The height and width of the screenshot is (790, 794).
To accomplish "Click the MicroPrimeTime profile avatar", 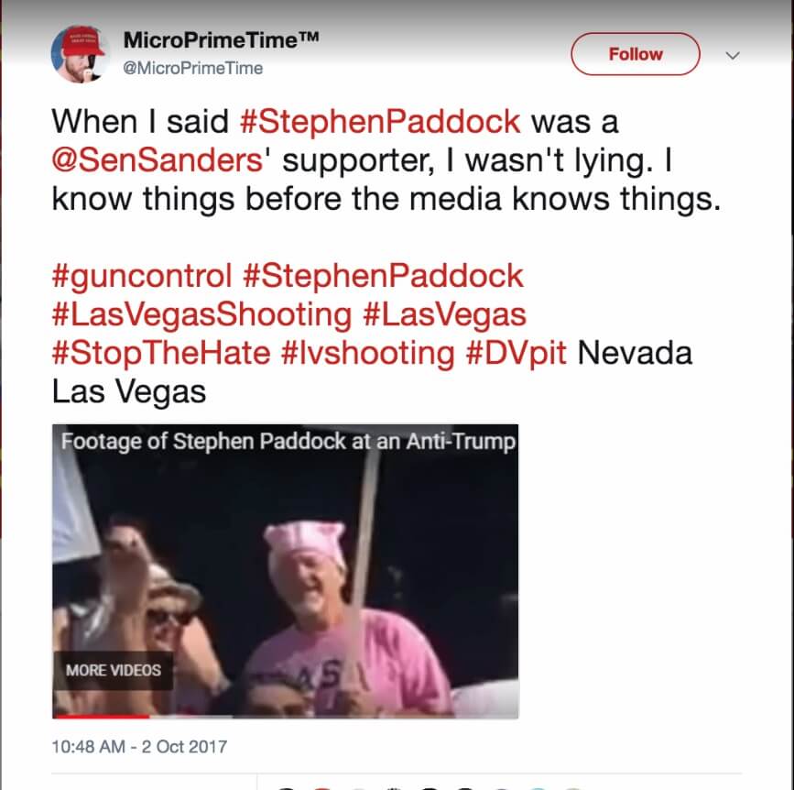I will click(80, 54).
